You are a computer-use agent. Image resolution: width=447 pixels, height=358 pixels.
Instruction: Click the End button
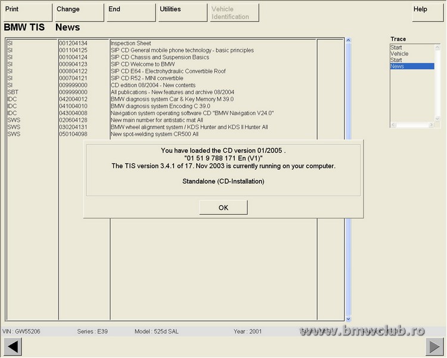pos(131,13)
